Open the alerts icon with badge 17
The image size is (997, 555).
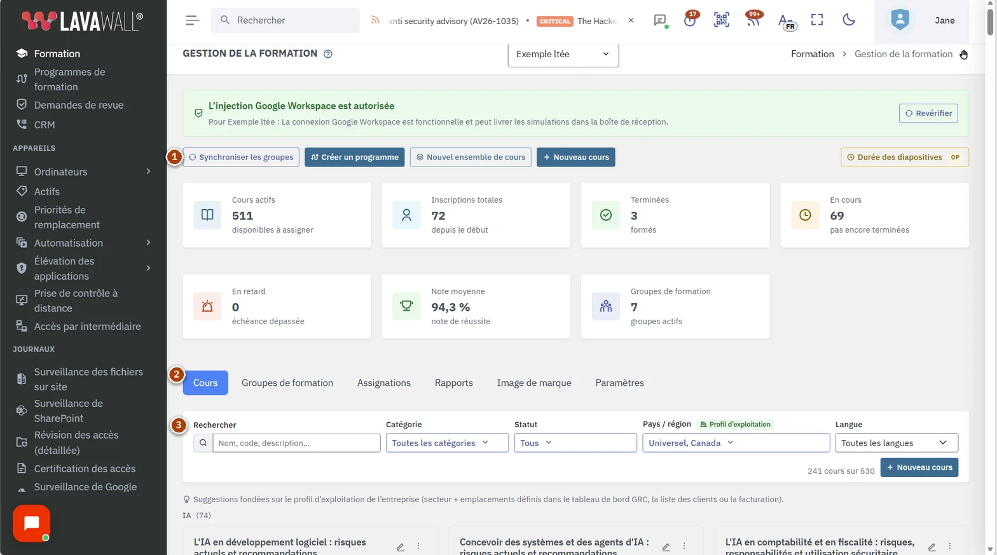[691, 20]
